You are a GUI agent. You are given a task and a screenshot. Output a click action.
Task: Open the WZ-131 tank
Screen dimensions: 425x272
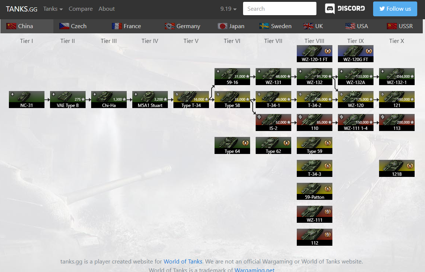[x=273, y=77]
